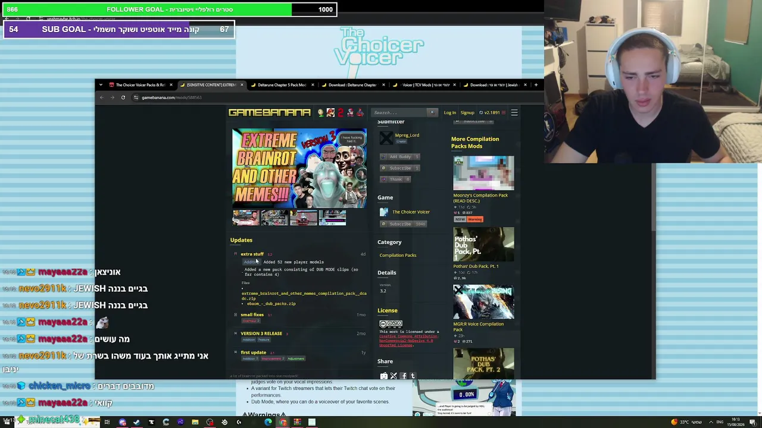This screenshot has width=762, height=428.
Task: Click the Add Buddy button
Action: [400, 157]
